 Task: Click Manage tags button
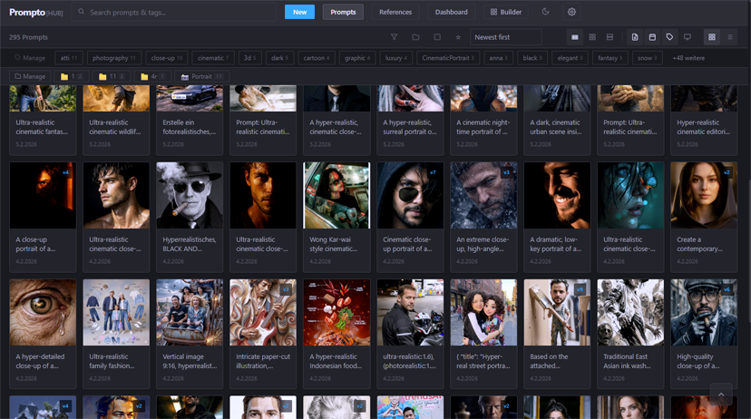[30, 58]
